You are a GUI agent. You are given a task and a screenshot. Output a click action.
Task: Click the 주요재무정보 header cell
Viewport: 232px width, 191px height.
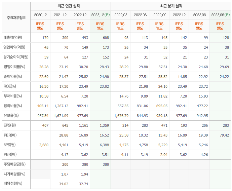pos(16,18)
